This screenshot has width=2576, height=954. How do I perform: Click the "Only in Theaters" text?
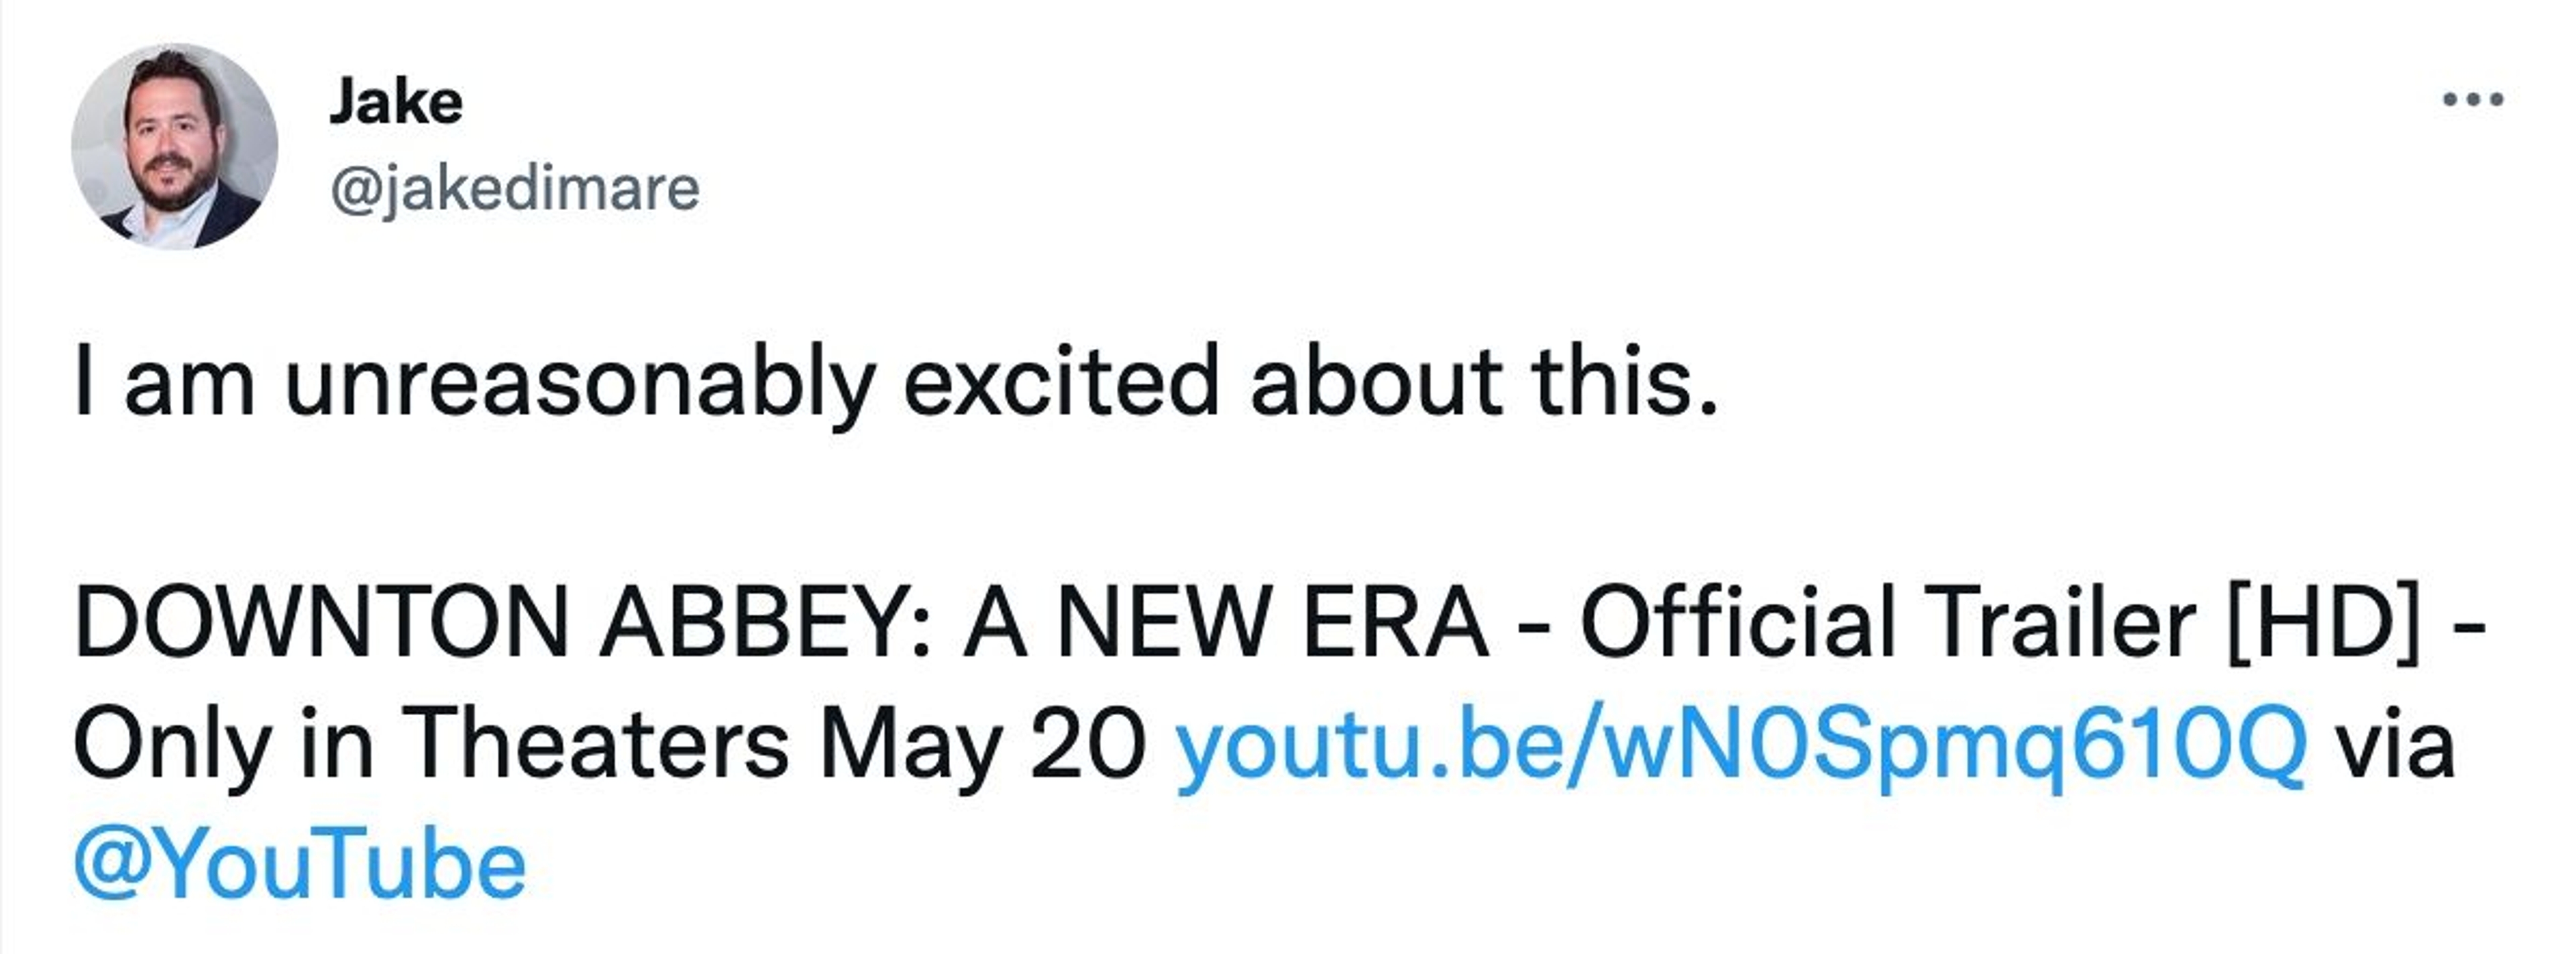tap(431, 745)
